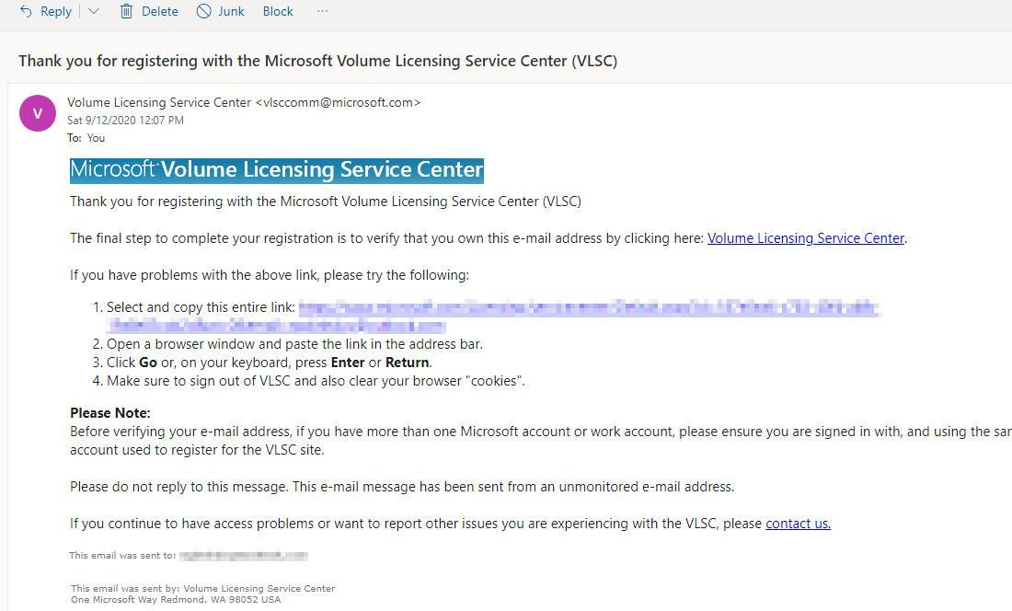Click the Please Note heading
The width and height of the screenshot is (1012, 611).
(110, 413)
